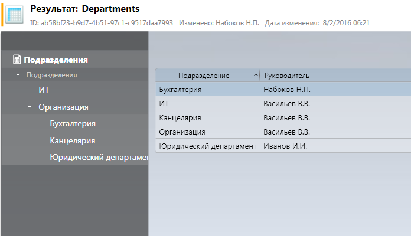This screenshot has height=236, width=411.
Task: Click the result ID text under the title
Action: pos(102,22)
